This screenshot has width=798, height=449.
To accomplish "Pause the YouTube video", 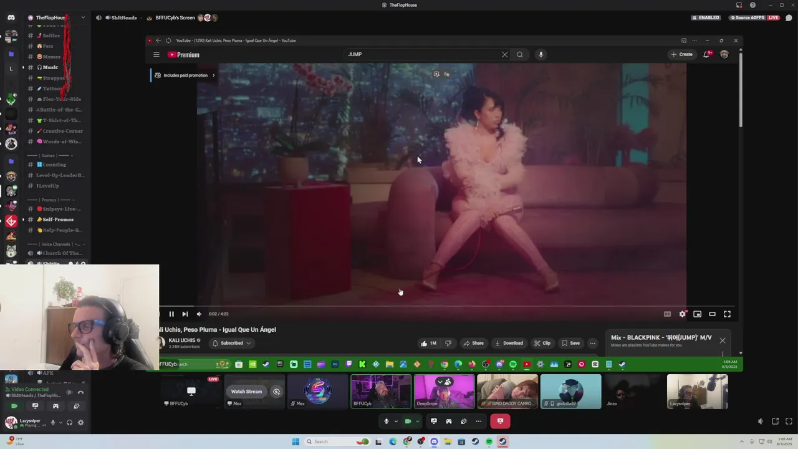I will (x=171, y=314).
